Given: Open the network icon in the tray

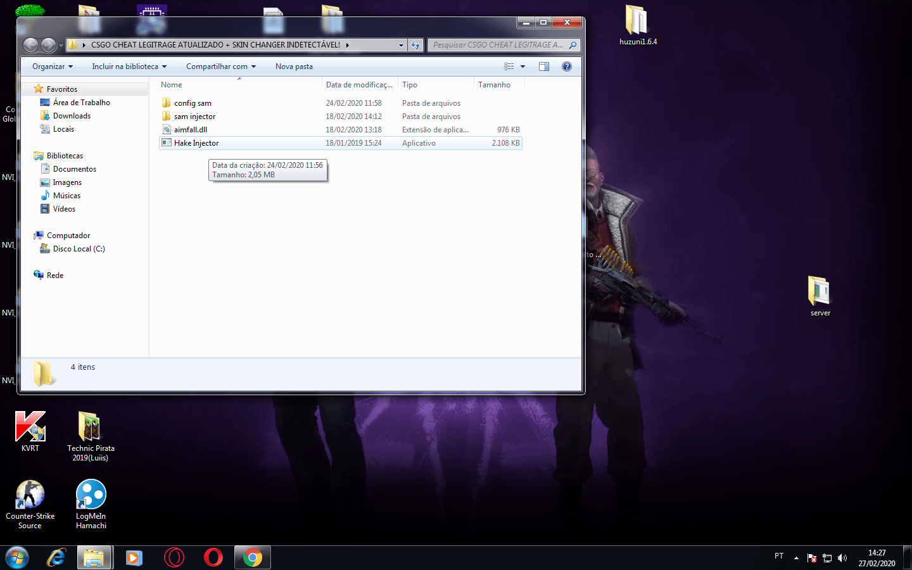Looking at the screenshot, I should (827, 558).
